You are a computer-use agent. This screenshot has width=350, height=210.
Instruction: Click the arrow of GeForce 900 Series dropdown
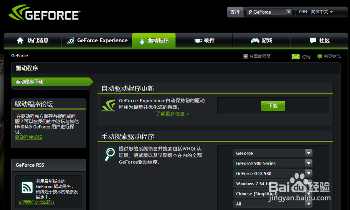pyautogui.click(x=308, y=163)
